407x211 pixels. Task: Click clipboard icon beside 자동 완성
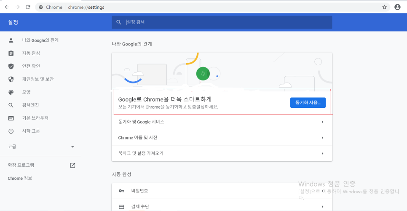pyautogui.click(x=11, y=53)
